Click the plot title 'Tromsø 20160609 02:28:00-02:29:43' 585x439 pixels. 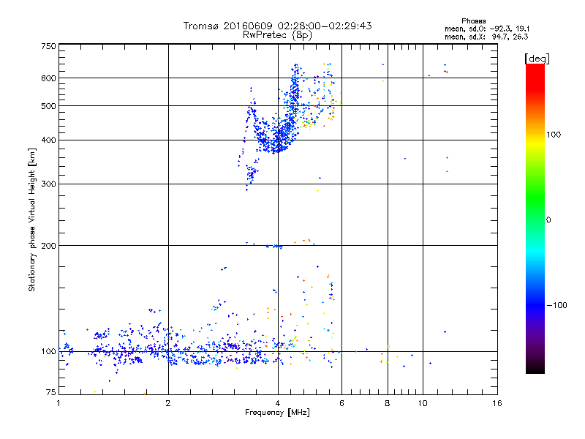coord(277,26)
